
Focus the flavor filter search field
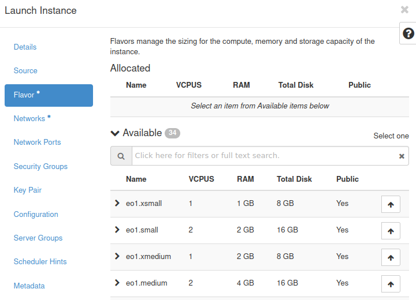pos(263,156)
